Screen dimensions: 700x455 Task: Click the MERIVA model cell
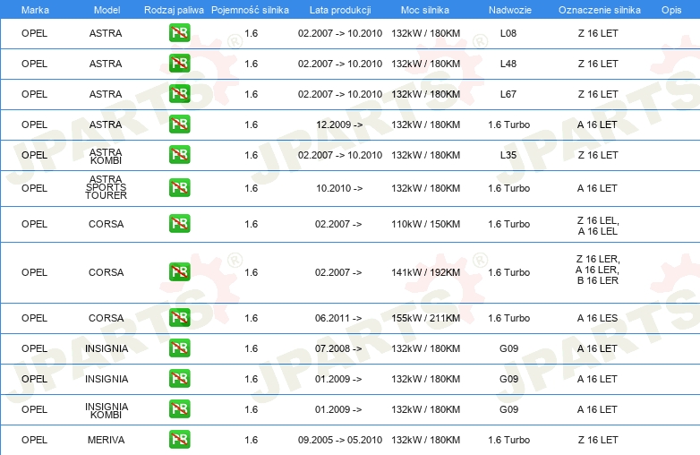(106, 440)
